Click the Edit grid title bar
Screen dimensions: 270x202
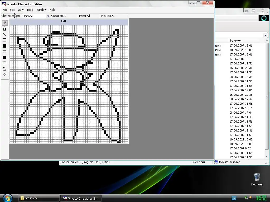tap(69, 21)
